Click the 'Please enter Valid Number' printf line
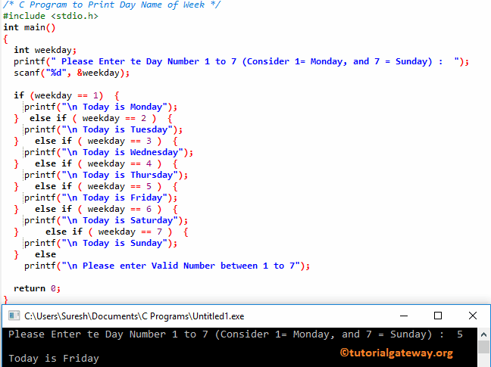 167,266
